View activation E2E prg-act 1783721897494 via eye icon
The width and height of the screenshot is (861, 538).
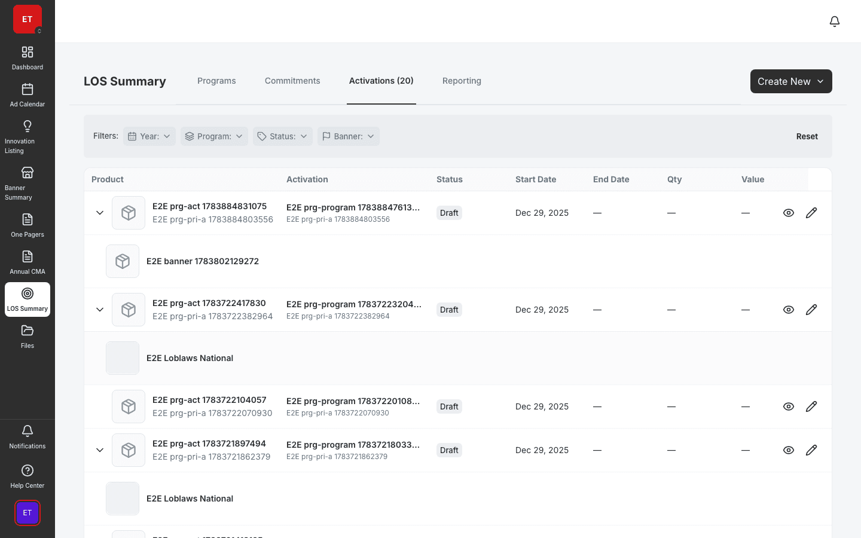pos(789,450)
